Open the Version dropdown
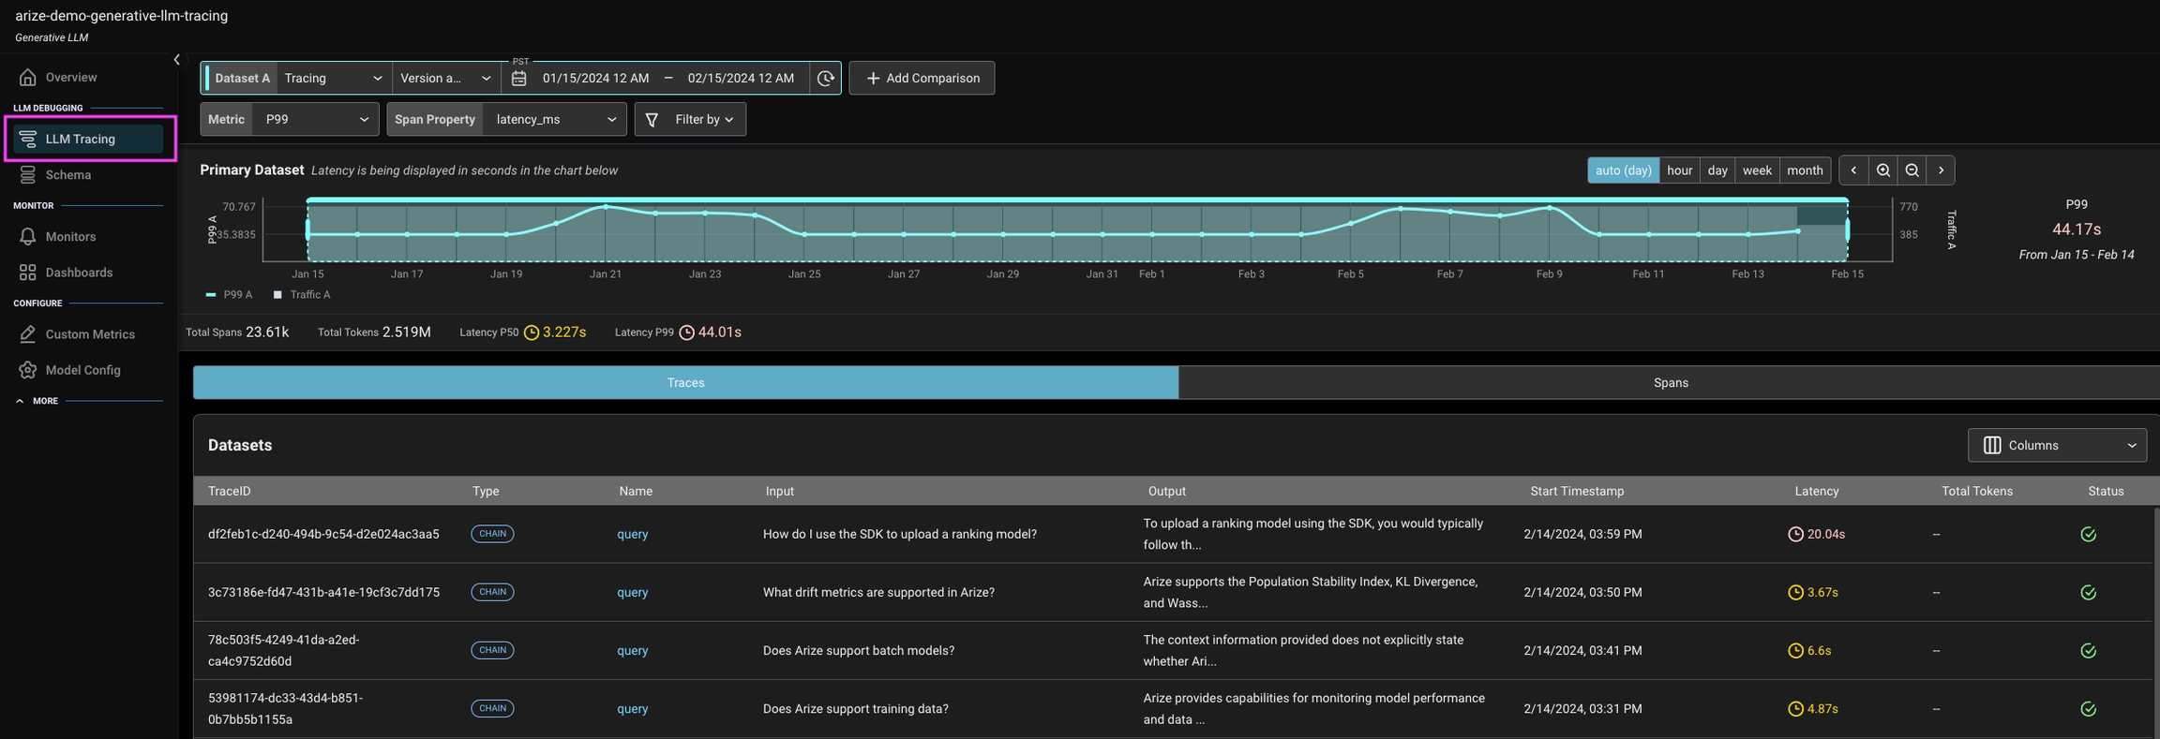This screenshot has width=2160, height=739. click(446, 78)
